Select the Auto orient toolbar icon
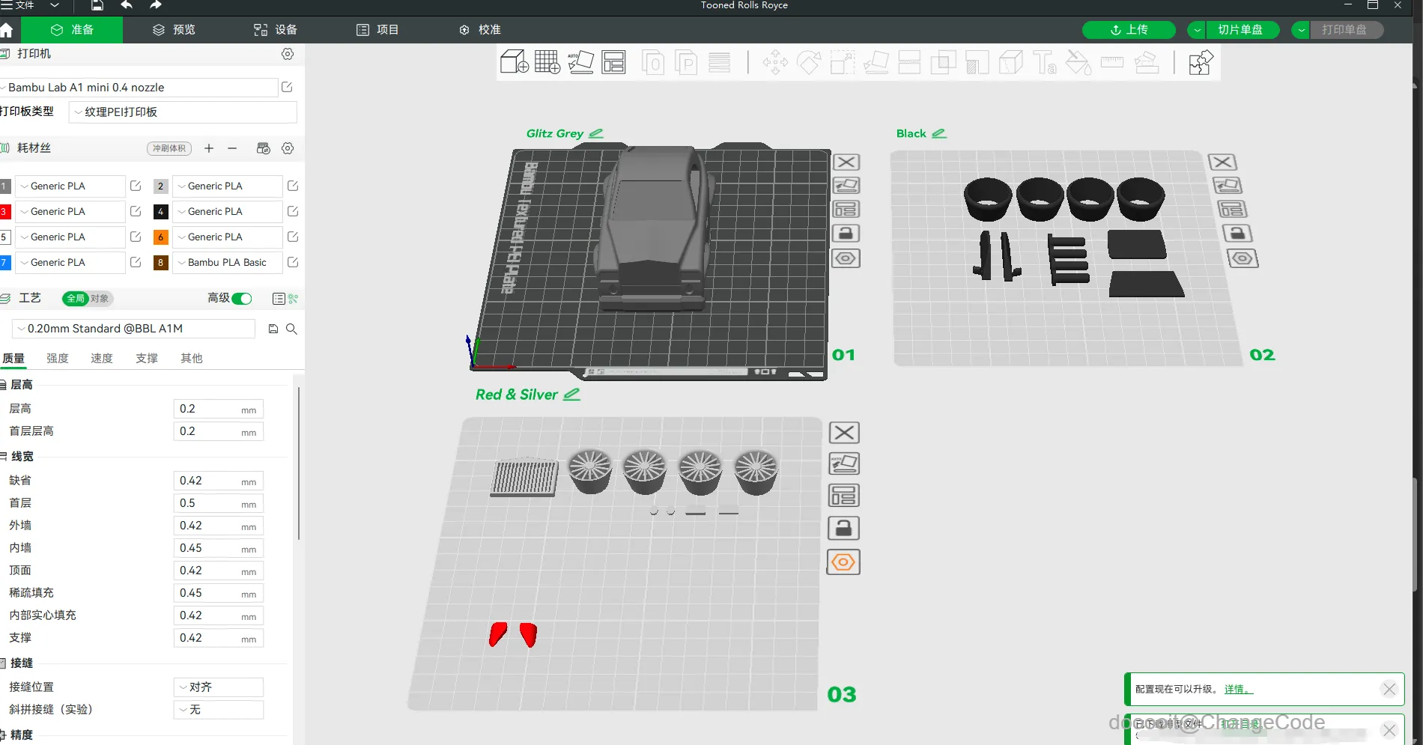 pyautogui.click(x=580, y=62)
